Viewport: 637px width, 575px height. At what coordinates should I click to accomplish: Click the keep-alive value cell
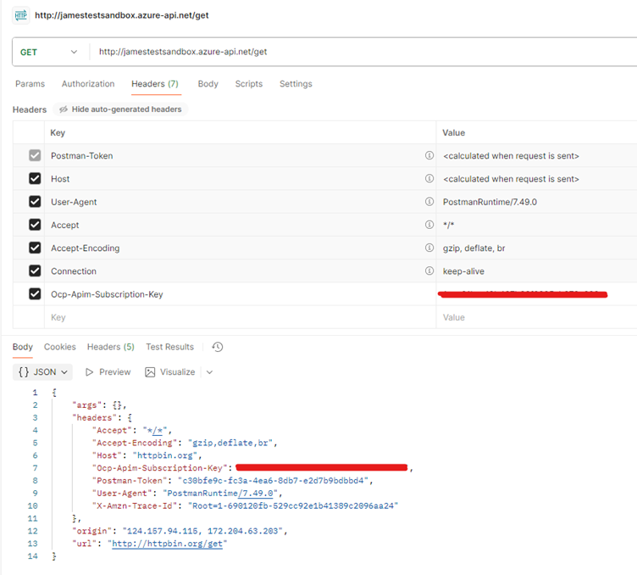[x=536, y=271]
